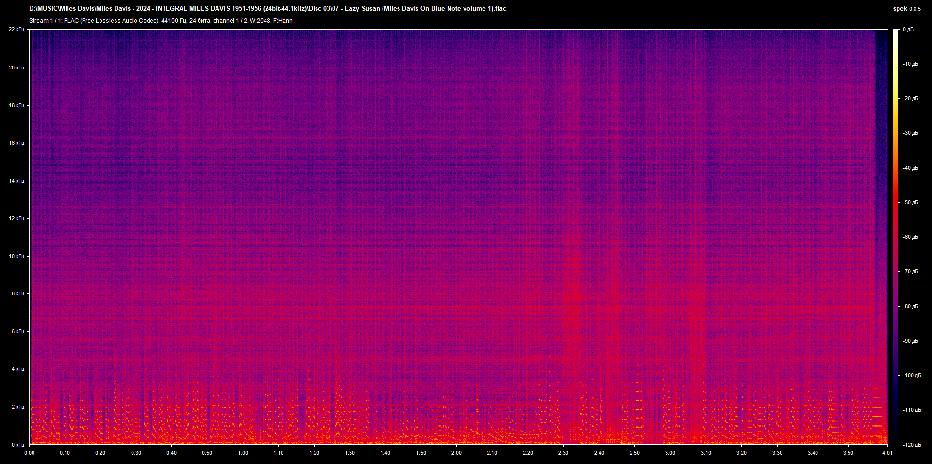Click the 22 кГц frequency axis label

click(17, 30)
